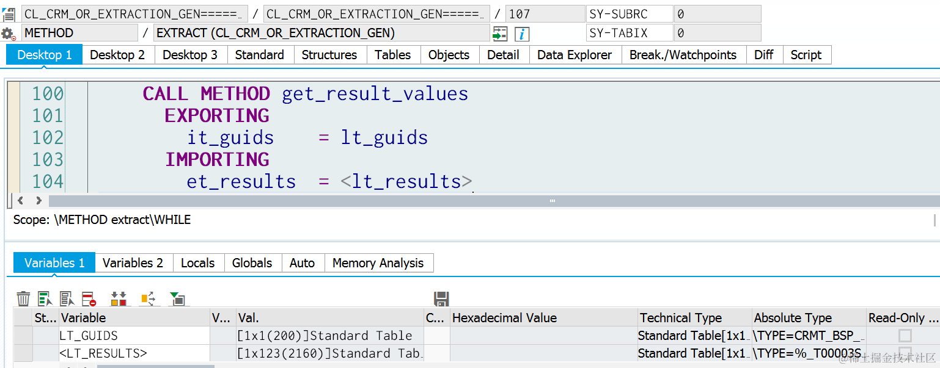Click the EXTRACT (CL_CRM_OR_EXTRACTION_GEN) field
The width and height of the screenshot is (940, 368).
point(321,33)
